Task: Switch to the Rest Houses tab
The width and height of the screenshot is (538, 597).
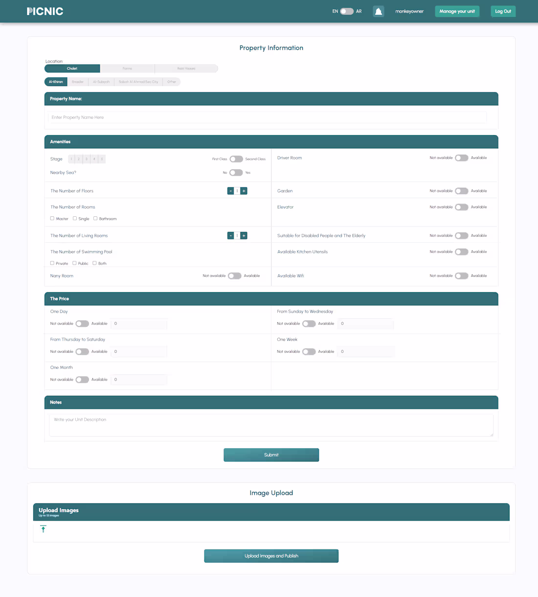Action: 186,68
